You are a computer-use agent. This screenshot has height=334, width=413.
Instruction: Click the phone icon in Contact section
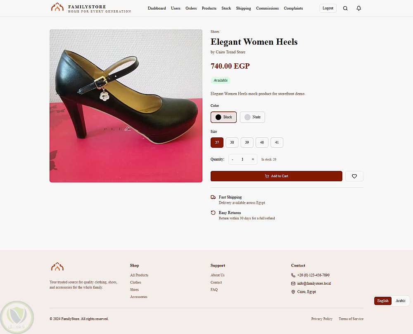293,275
